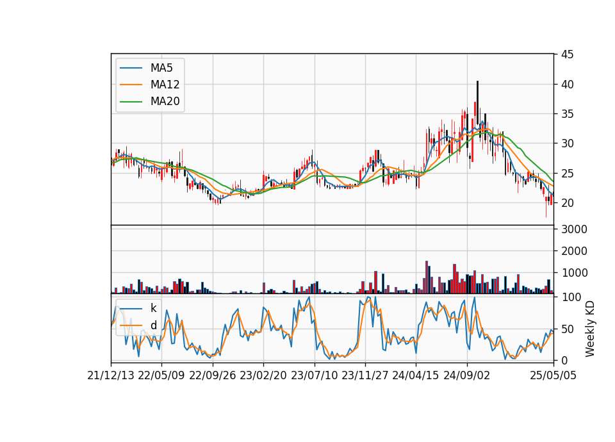
Task: Click the 3000 volume axis label
Action: [574, 229]
